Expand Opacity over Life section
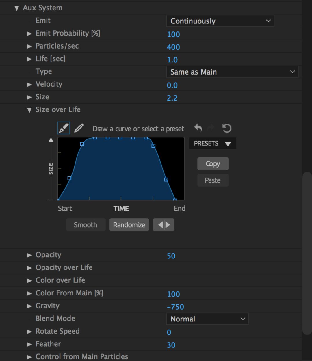The width and height of the screenshot is (312, 361). 29,268
